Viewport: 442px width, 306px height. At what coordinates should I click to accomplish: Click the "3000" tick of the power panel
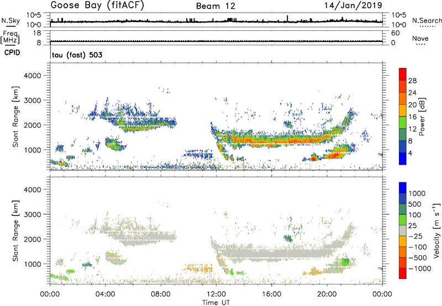33,101
